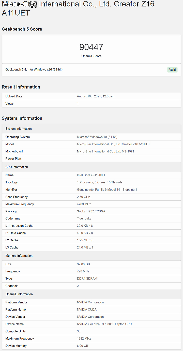Select upload date August 10th 2021 value

coord(96,96)
